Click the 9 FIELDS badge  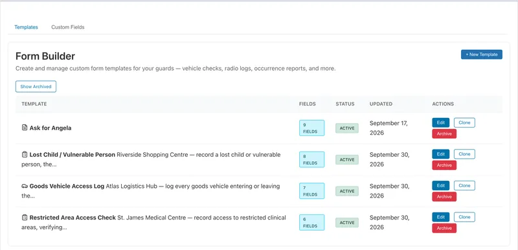[311, 128]
